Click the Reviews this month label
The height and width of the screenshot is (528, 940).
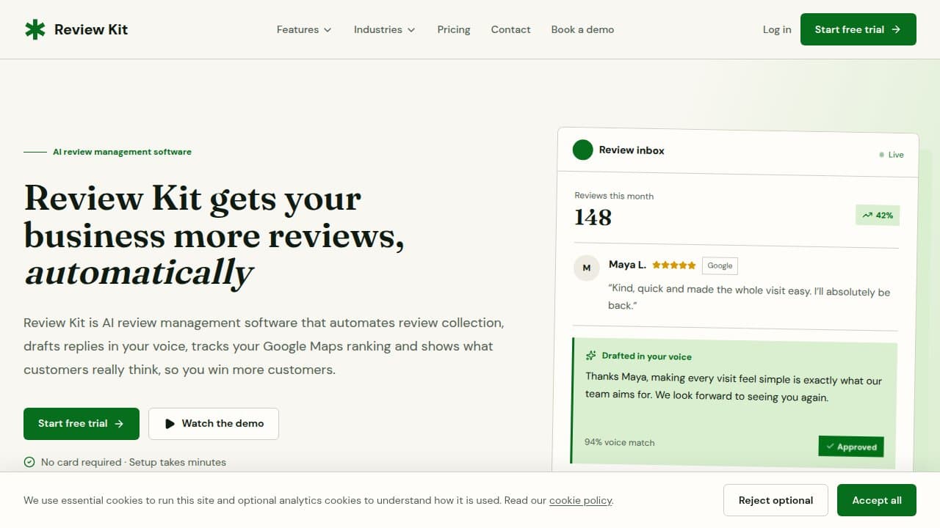pyautogui.click(x=614, y=196)
